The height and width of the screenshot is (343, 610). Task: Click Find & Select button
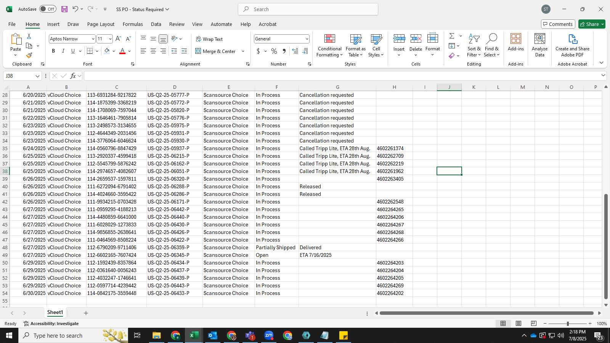coord(491,45)
